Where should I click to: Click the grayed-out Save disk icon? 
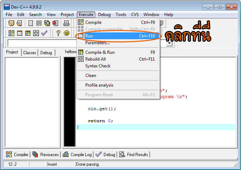39,23
